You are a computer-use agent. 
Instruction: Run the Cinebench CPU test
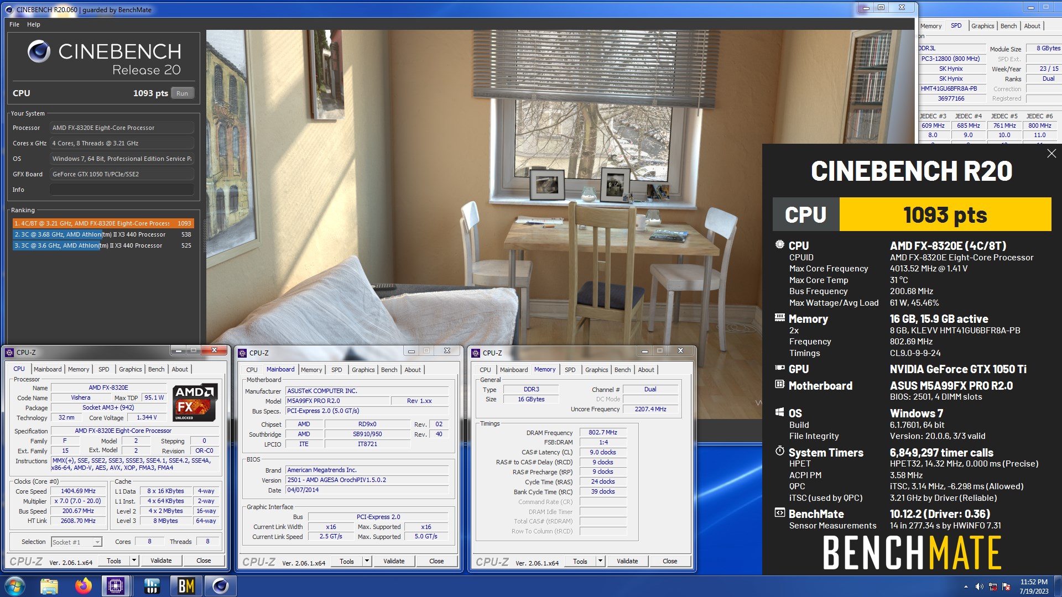(x=182, y=93)
